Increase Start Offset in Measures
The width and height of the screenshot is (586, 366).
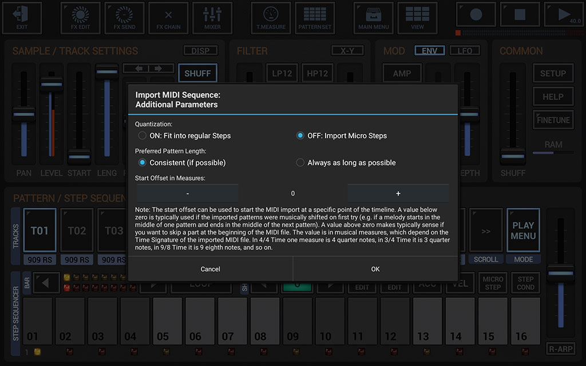click(398, 193)
